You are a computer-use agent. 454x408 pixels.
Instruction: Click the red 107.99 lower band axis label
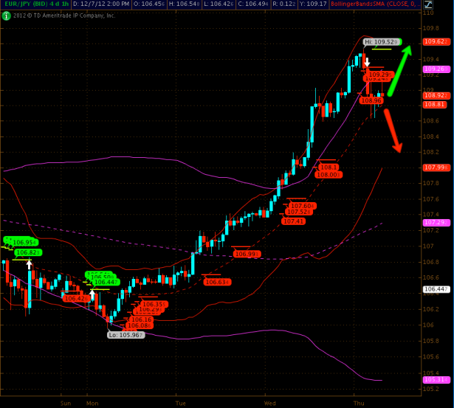[436, 167]
